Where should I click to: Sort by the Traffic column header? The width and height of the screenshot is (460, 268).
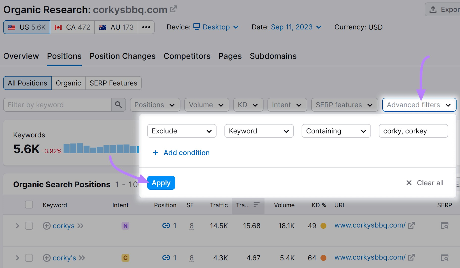(219, 205)
